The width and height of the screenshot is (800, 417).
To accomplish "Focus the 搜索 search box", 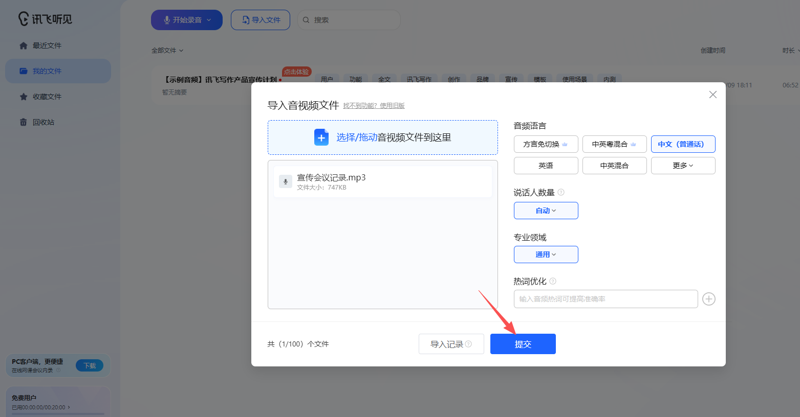I will tap(349, 20).
